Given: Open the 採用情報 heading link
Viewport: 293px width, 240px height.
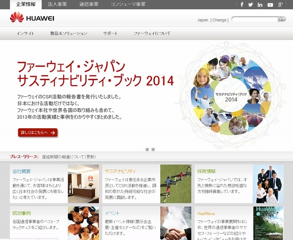Looking at the screenshot, I should pos(206,171).
